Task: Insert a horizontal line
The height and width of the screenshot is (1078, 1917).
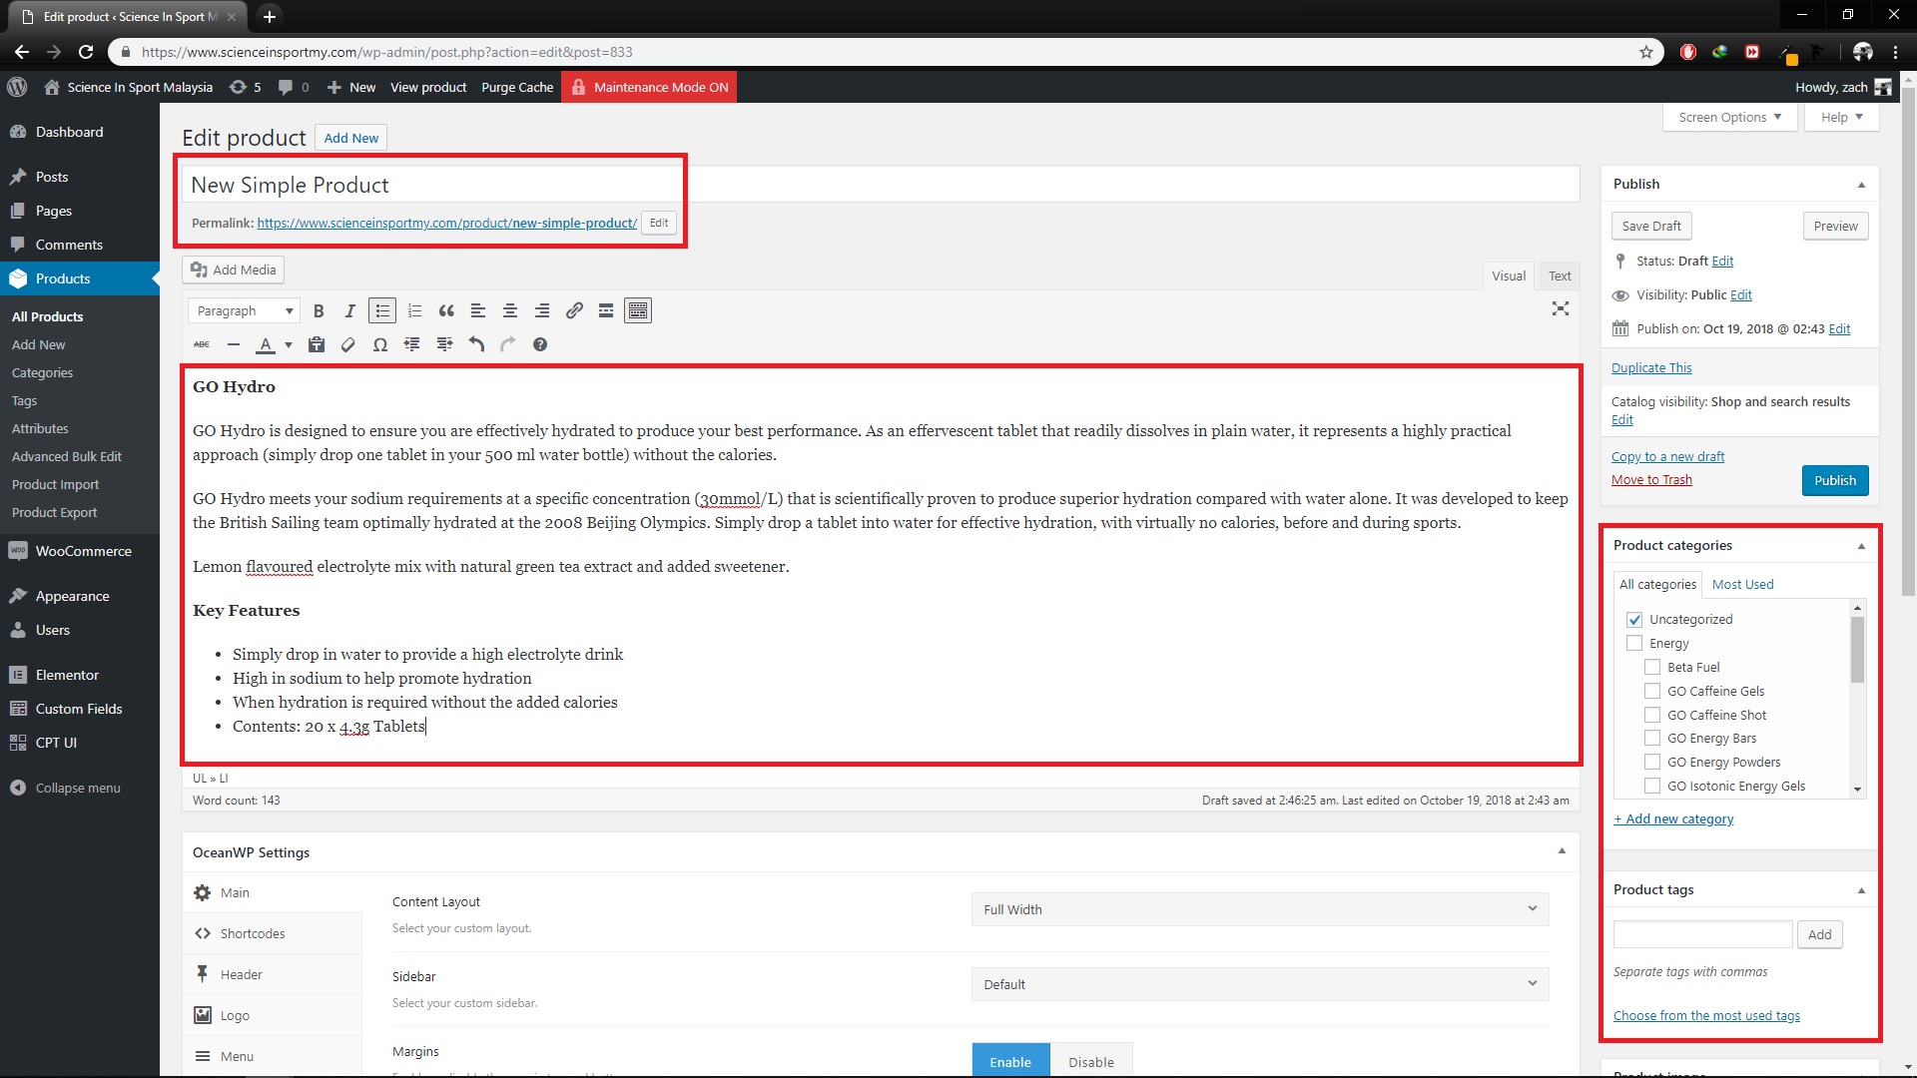Action: pyautogui.click(x=234, y=344)
